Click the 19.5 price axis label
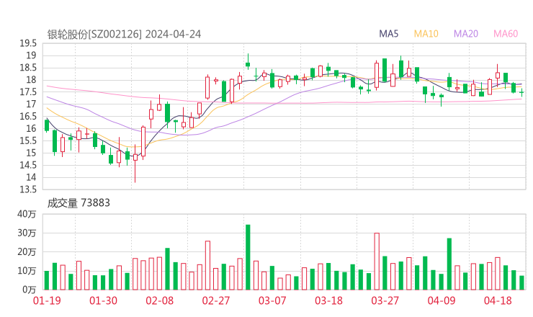 pyautogui.click(x=28, y=43)
